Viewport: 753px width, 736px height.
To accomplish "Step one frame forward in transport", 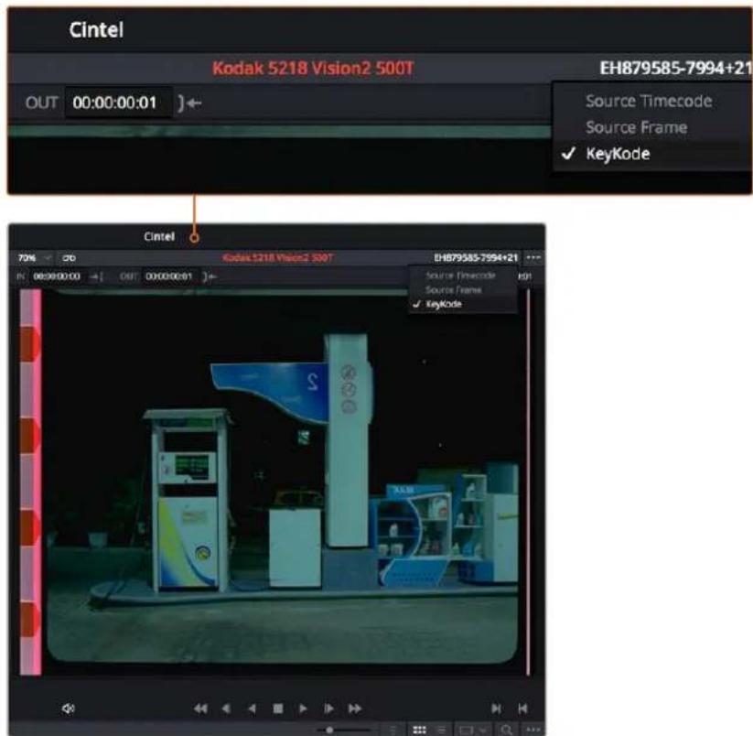I will tap(329, 709).
